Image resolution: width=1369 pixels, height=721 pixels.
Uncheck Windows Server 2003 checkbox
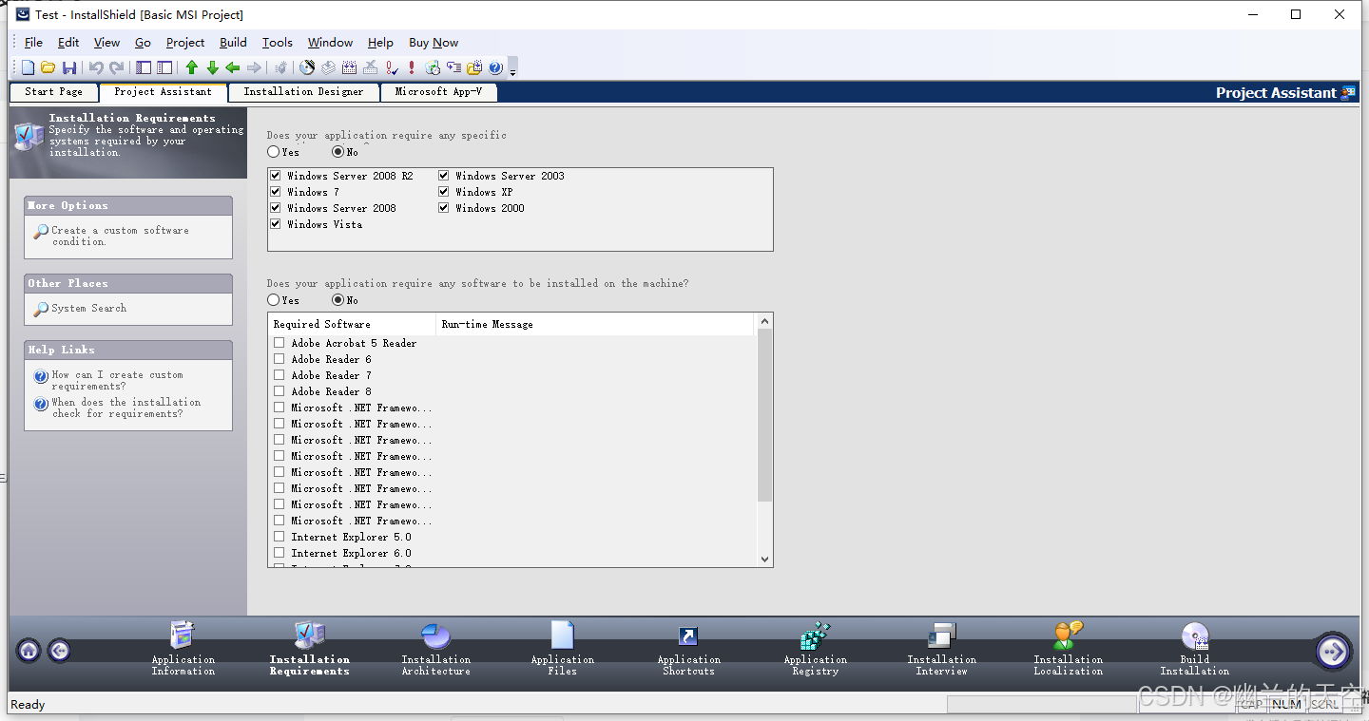pyautogui.click(x=444, y=176)
